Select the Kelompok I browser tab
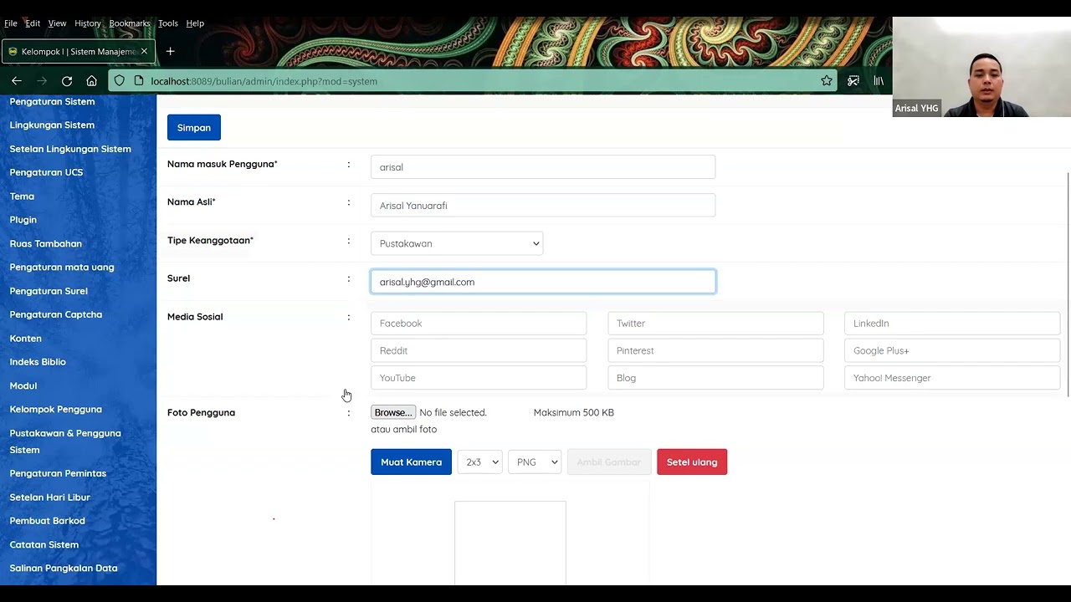The width and height of the screenshot is (1071, 602). pyautogui.click(x=78, y=51)
